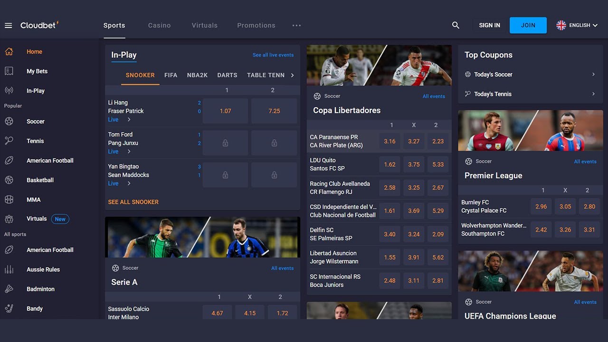
Task: Click See all live events link
Action: 273,55
